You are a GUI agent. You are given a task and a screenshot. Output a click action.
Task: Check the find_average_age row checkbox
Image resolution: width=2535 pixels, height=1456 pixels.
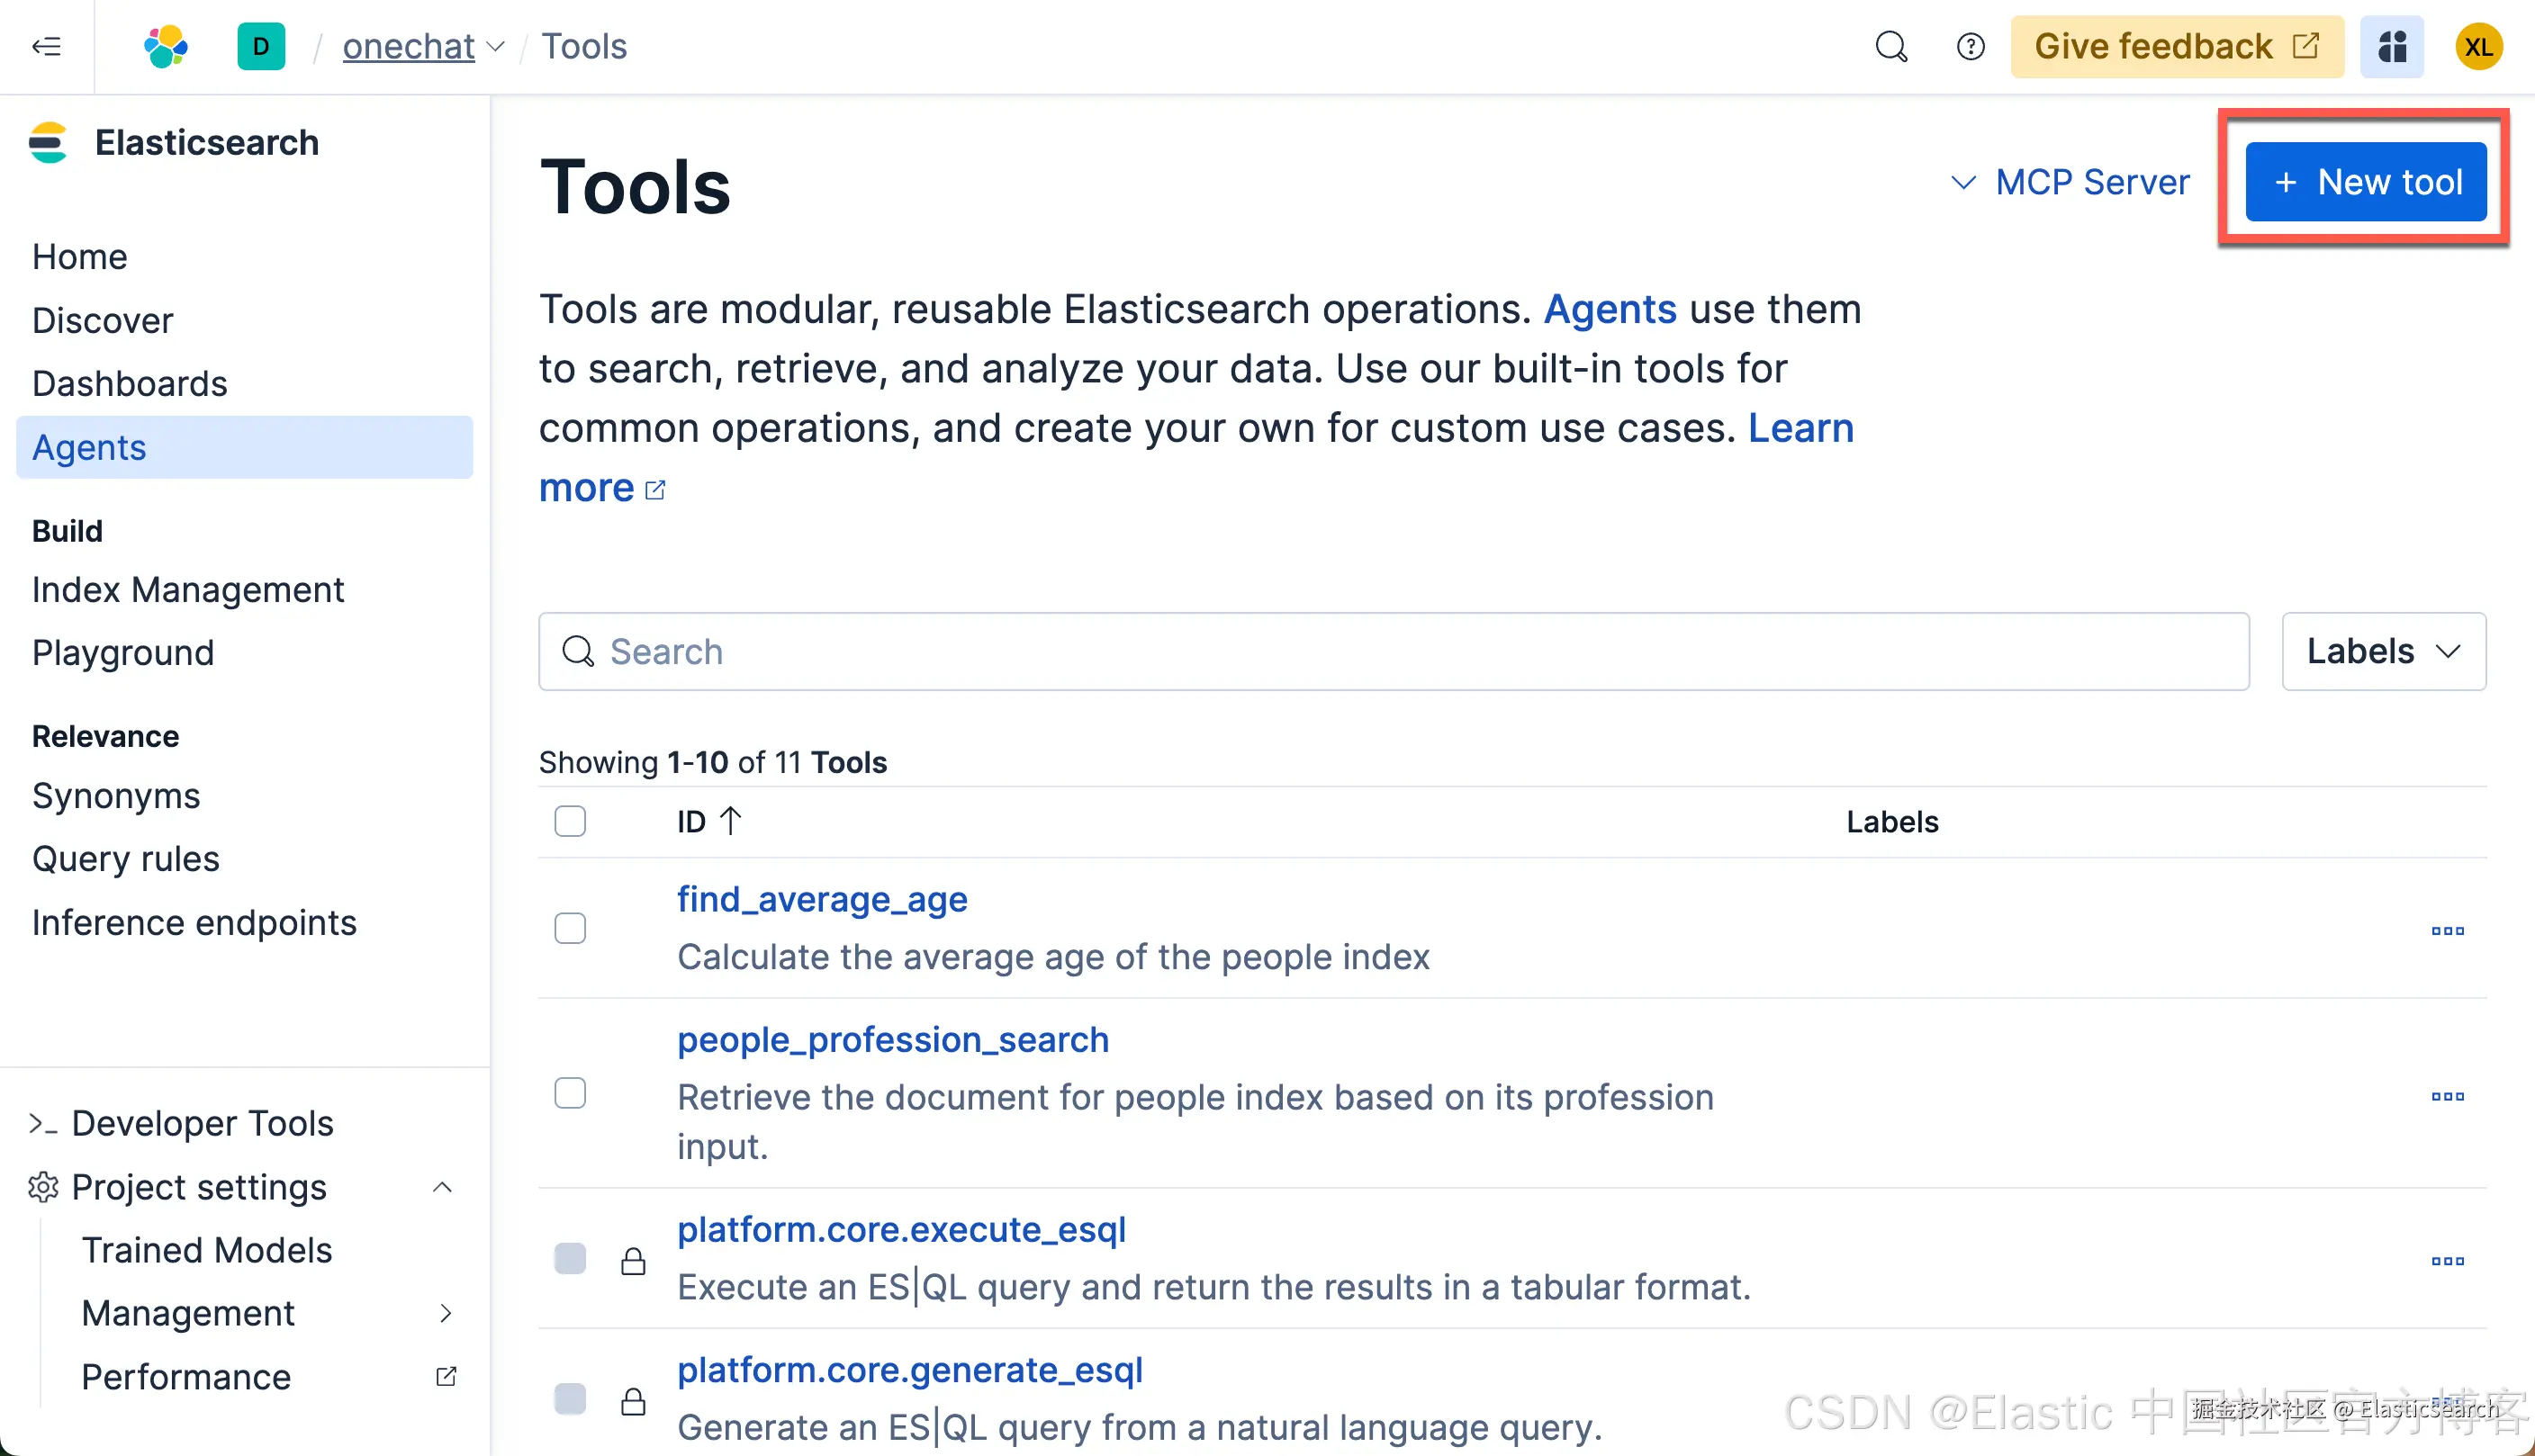570,928
